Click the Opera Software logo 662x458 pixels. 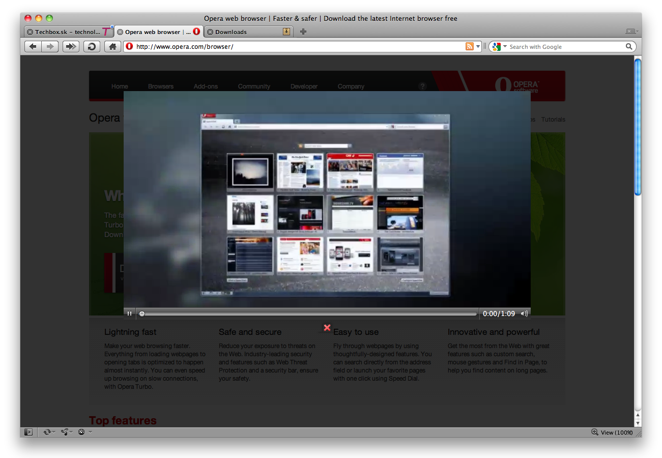pos(516,85)
